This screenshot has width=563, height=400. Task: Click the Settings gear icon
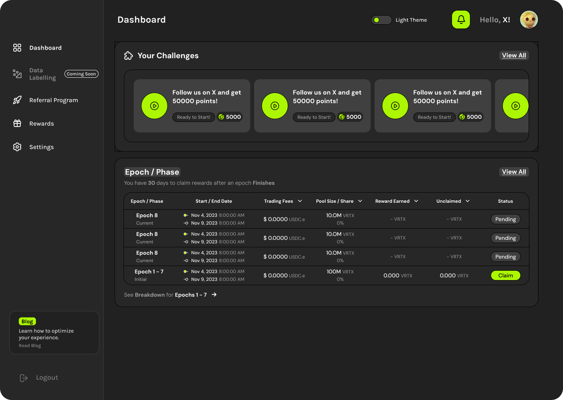pos(17,147)
